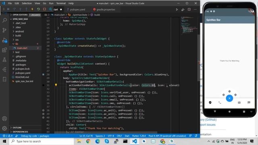Click Debug my code + packages in status bar
Screen dimensions: 258x145
[x=35, y=136]
